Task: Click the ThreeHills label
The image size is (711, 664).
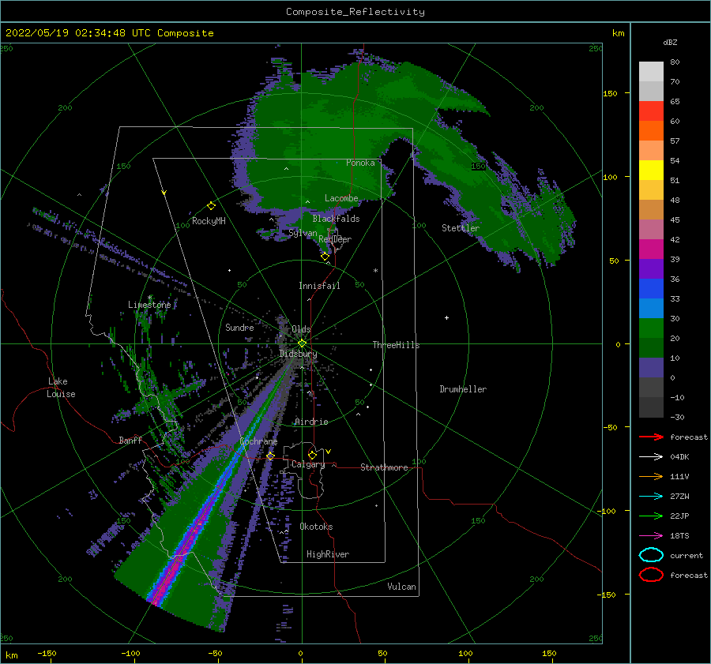Action: coord(396,345)
